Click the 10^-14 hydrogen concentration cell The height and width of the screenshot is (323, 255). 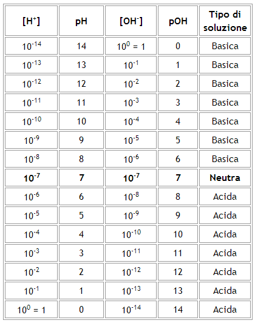tap(31, 46)
